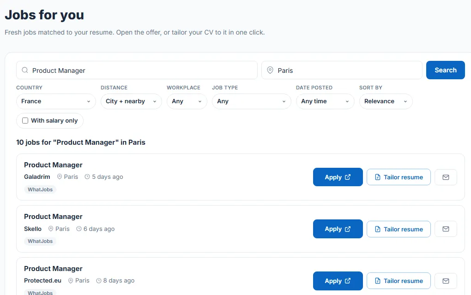Image resolution: width=471 pixels, height=295 pixels.
Task: Tailor resume for the Protected.eu job
Action: click(x=399, y=281)
